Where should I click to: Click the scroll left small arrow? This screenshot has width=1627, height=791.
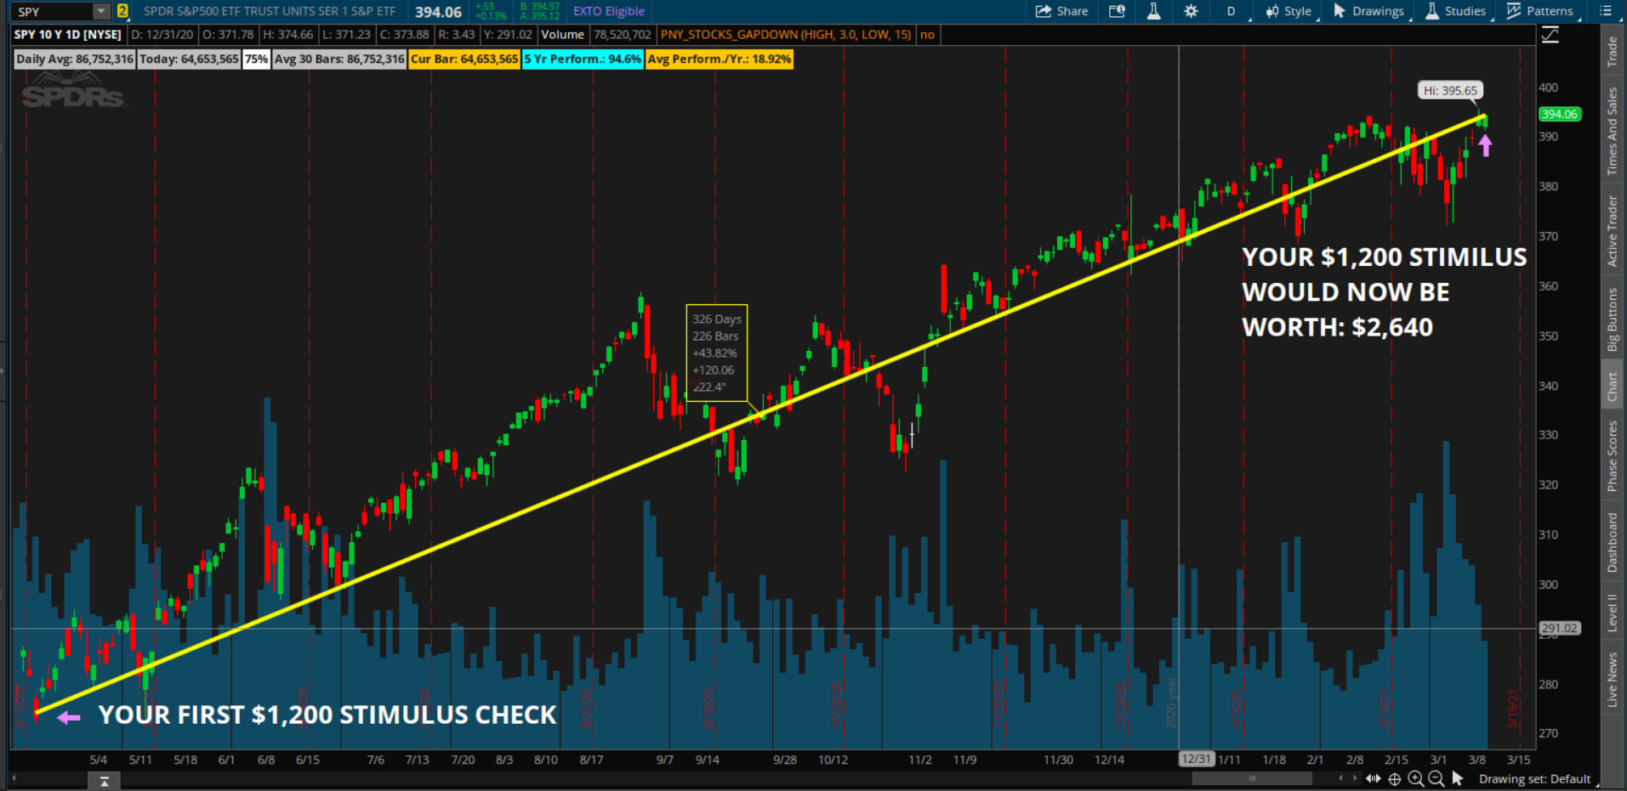coord(1341,778)
